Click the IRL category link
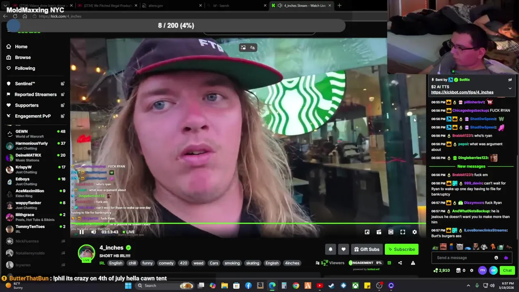This screenshot has height=292, width=519. coord(102,263)
